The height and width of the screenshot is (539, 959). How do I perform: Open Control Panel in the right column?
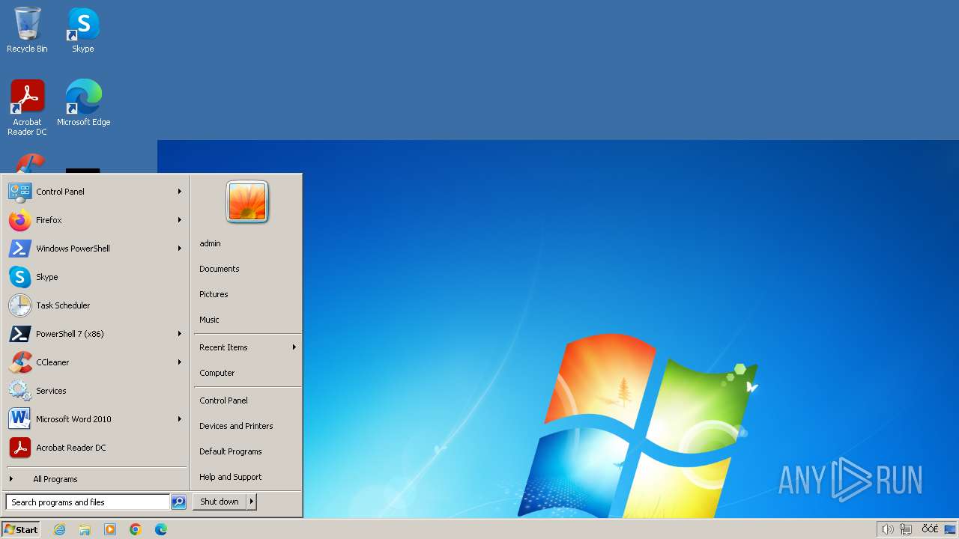click(x=247, y=401)
